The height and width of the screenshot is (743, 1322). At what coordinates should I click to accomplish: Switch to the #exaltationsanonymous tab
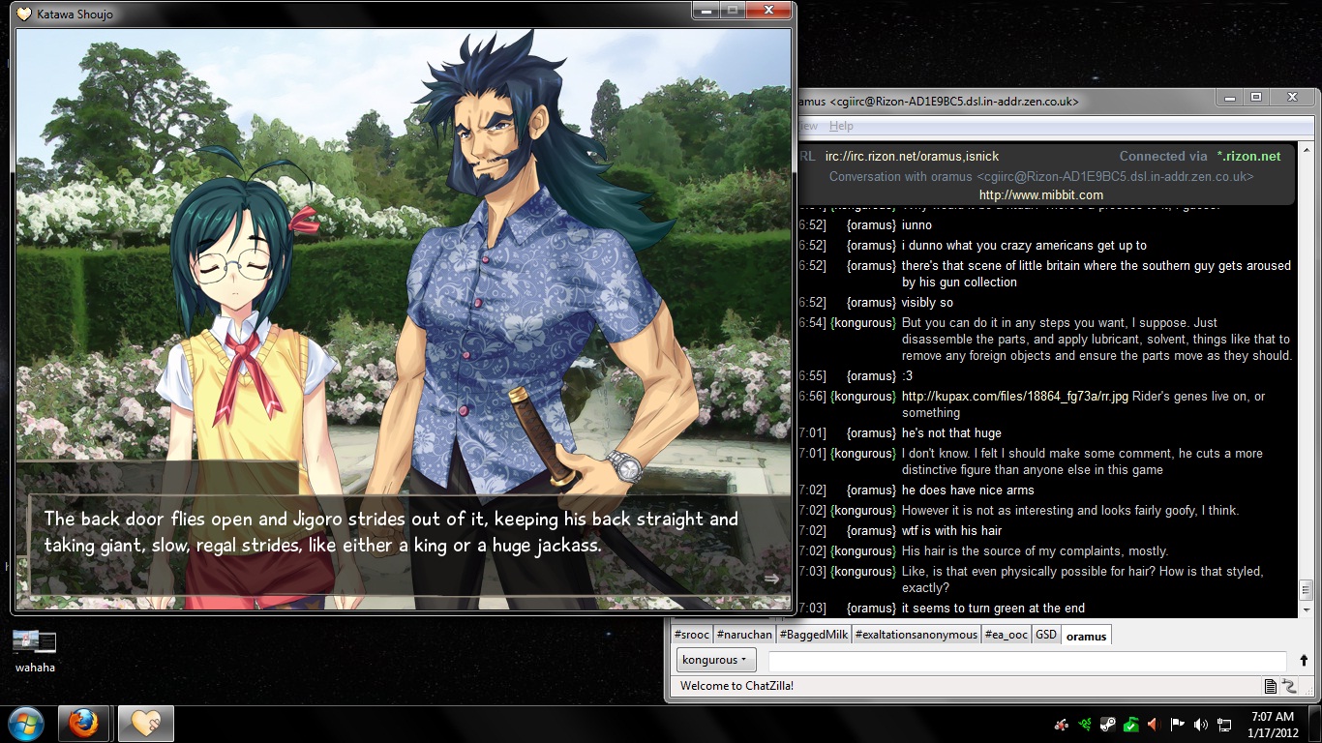click(x=916, y=635)
